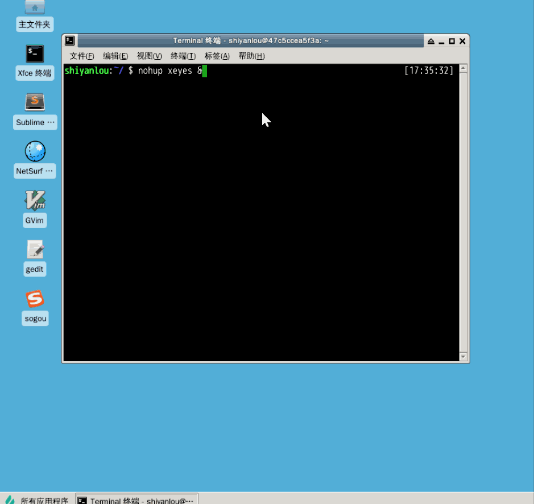
Task: Click the shiyanlou prompt text in terminal
Action: (86, 71)
